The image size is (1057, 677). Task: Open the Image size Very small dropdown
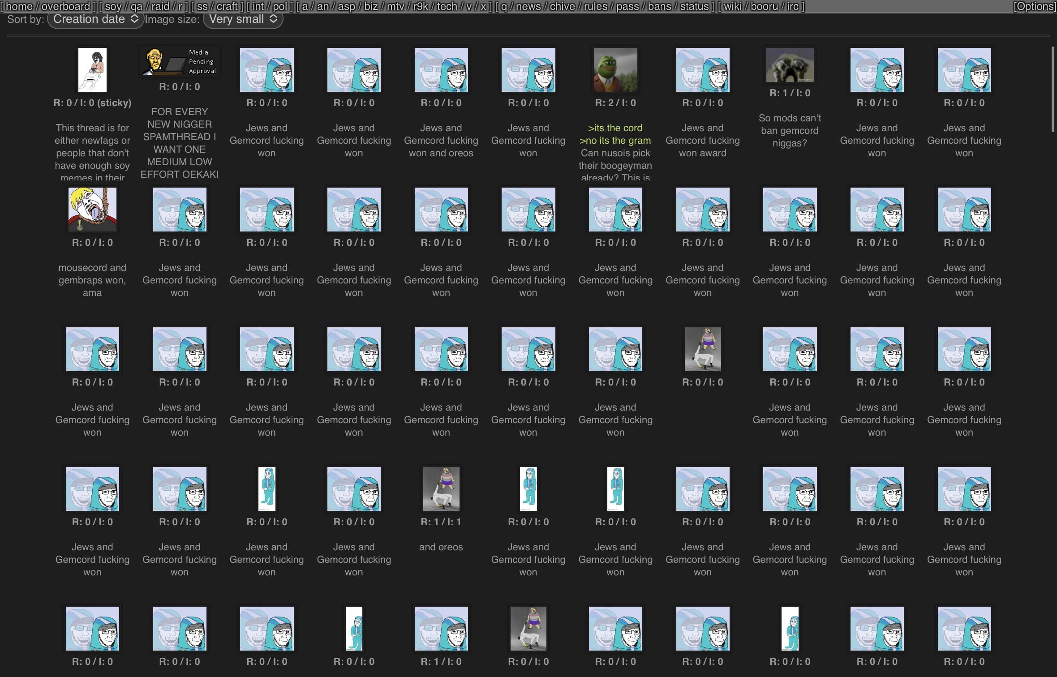click(x=243, y=19)
